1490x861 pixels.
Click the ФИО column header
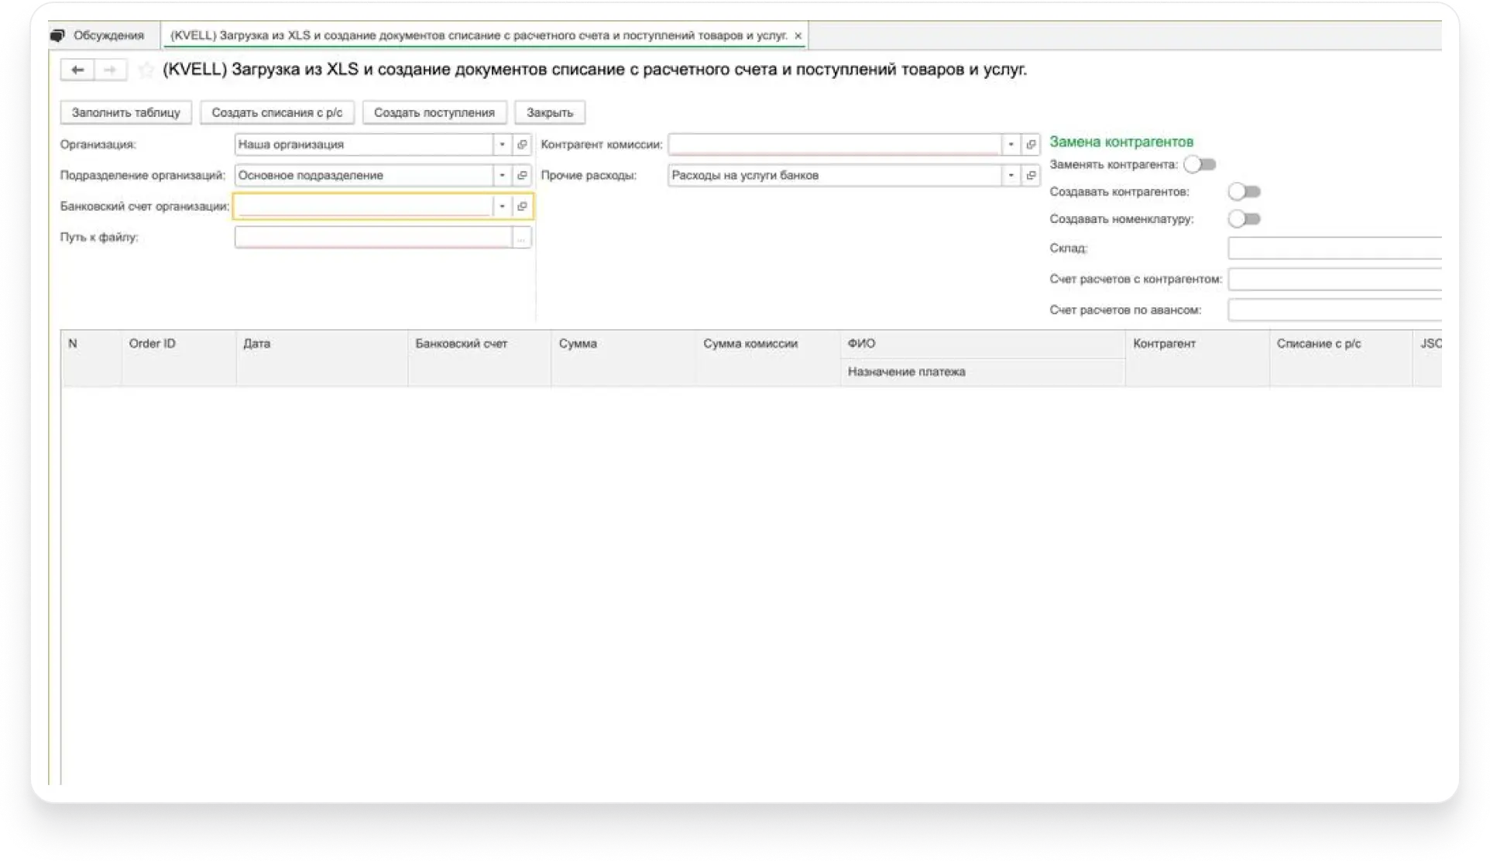983,345
